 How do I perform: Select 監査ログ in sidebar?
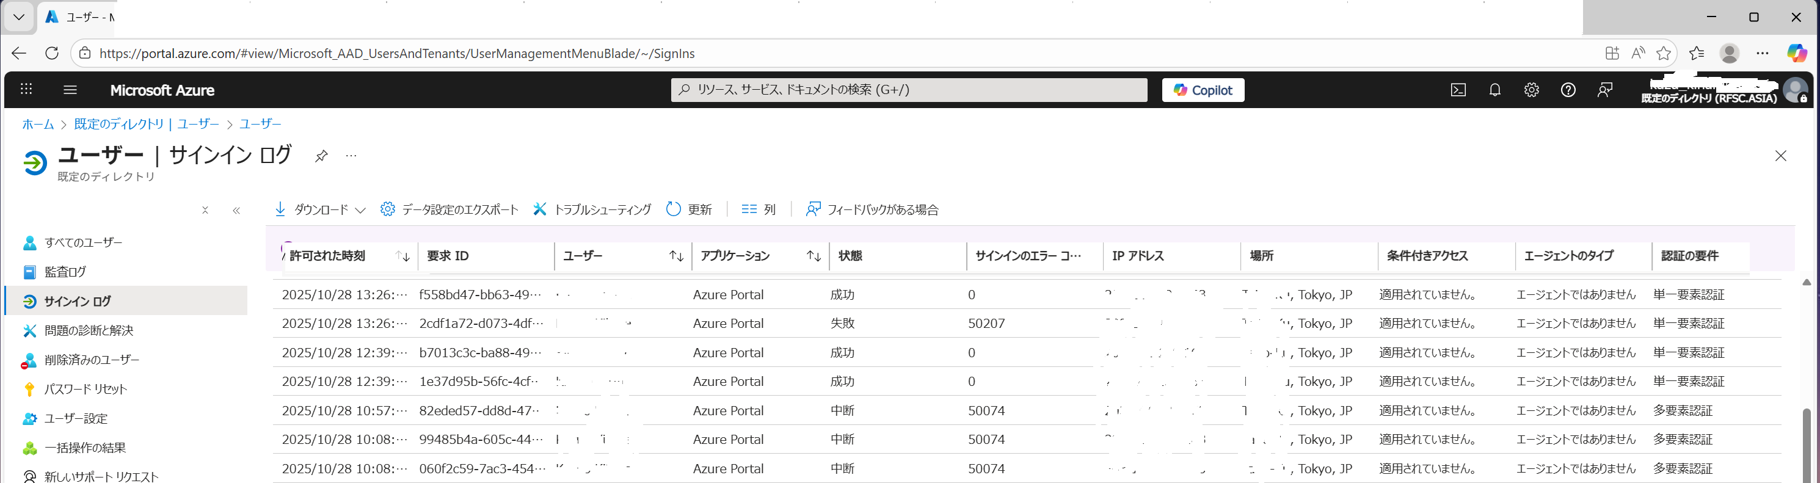[65, 272]
